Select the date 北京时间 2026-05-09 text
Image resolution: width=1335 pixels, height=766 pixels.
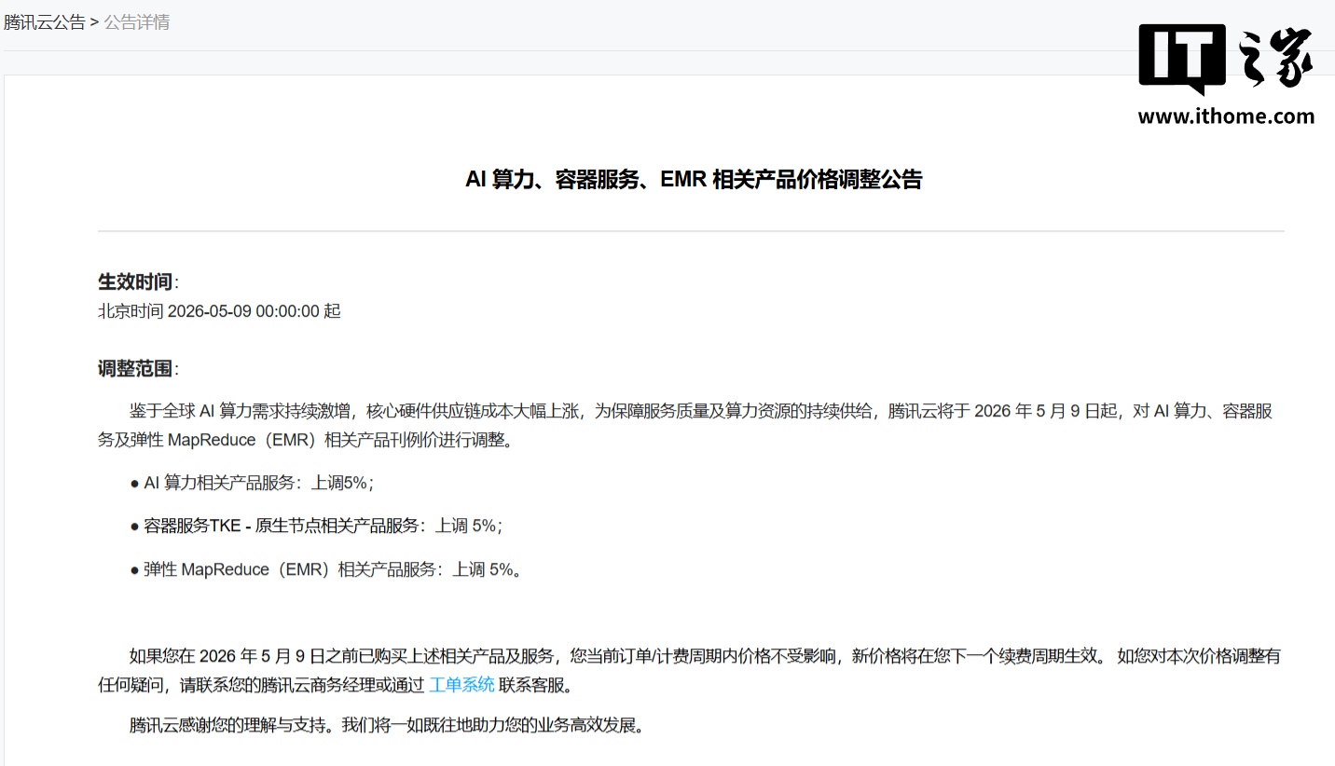click(220, 310)
